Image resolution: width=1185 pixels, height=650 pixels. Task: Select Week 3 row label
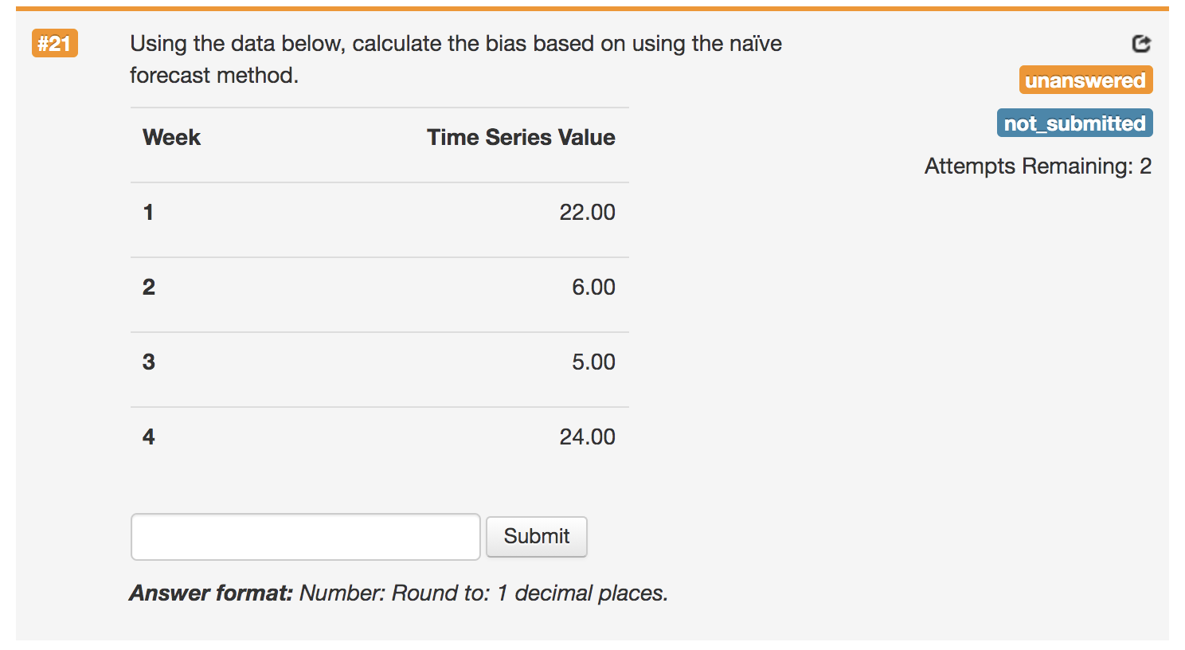[x=148, y=362]
